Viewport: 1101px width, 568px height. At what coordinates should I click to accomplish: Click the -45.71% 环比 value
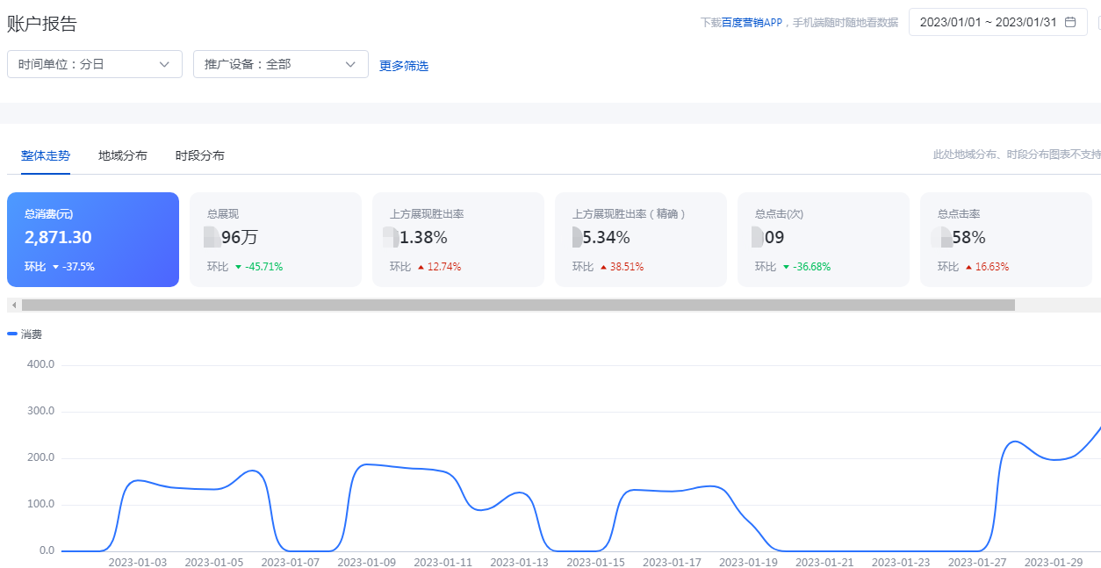pyautogui.click(x=263, y=267)
